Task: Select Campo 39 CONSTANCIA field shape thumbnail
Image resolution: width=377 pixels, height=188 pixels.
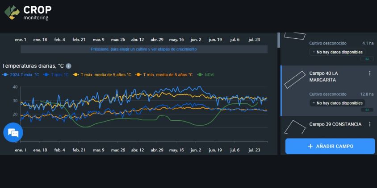Action: tap(295, 127)
